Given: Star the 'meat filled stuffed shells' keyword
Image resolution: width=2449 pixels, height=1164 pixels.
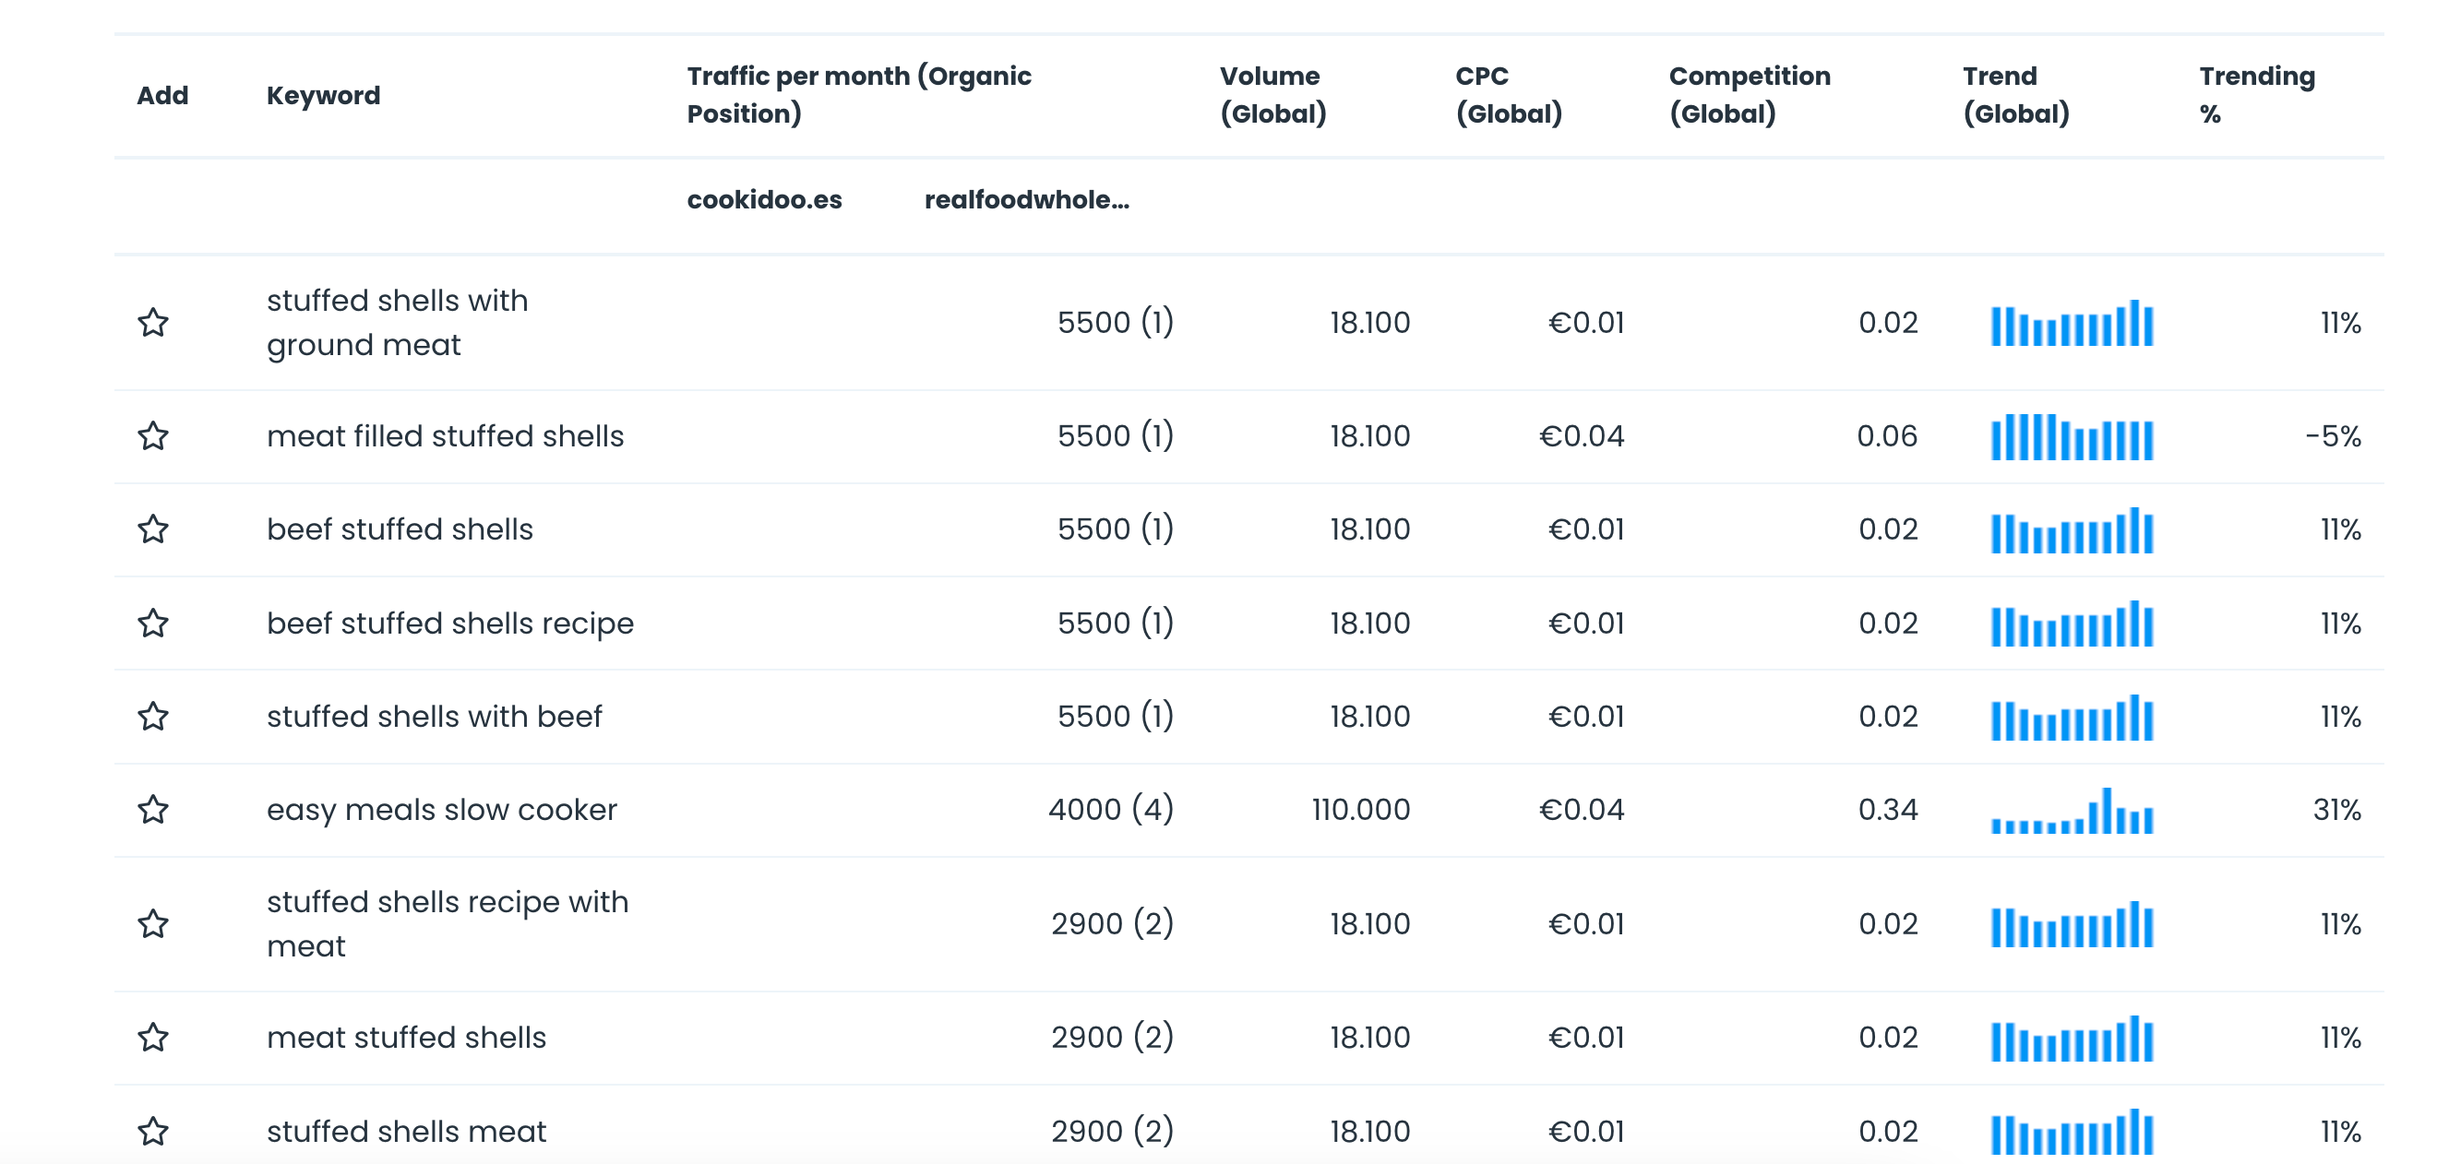Looking at the screenshot, I should pos(153,436).
